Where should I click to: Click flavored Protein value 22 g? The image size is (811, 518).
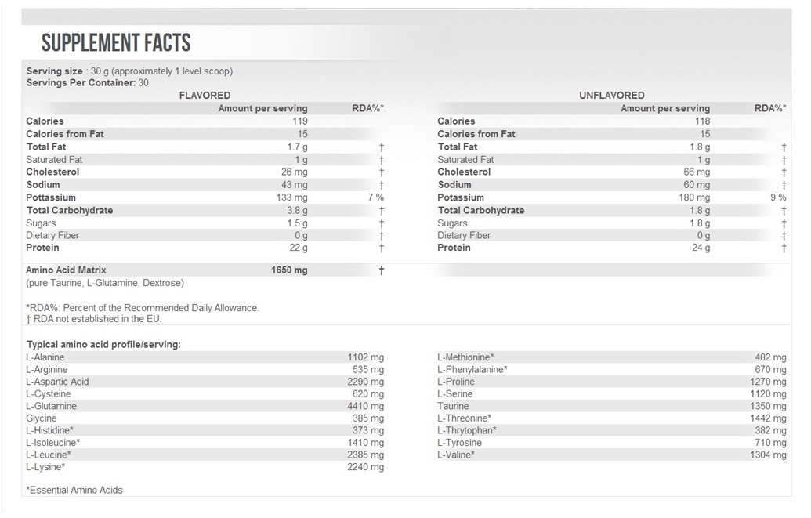[x=299, y=248]
